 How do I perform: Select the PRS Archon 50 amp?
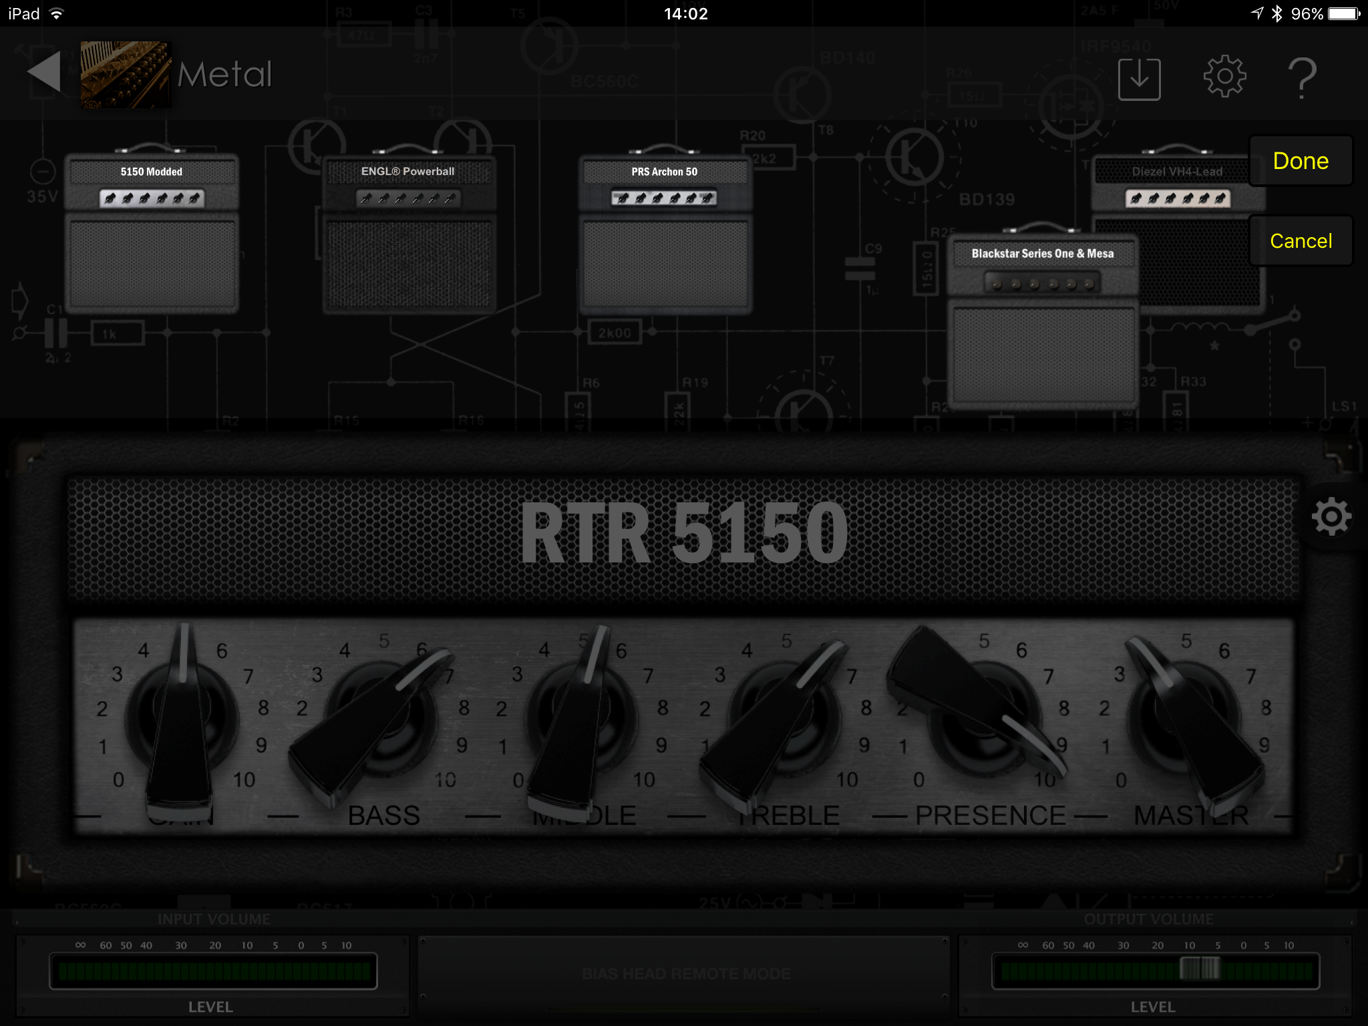[x=665, y=230]
